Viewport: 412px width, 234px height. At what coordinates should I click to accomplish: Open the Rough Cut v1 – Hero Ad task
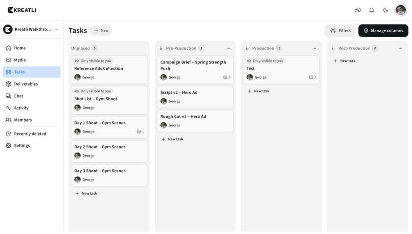click(x=195, y=121)
